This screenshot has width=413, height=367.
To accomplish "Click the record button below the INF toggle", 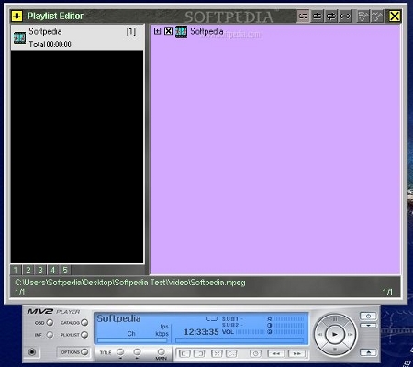I will click(x=32, y=352).
